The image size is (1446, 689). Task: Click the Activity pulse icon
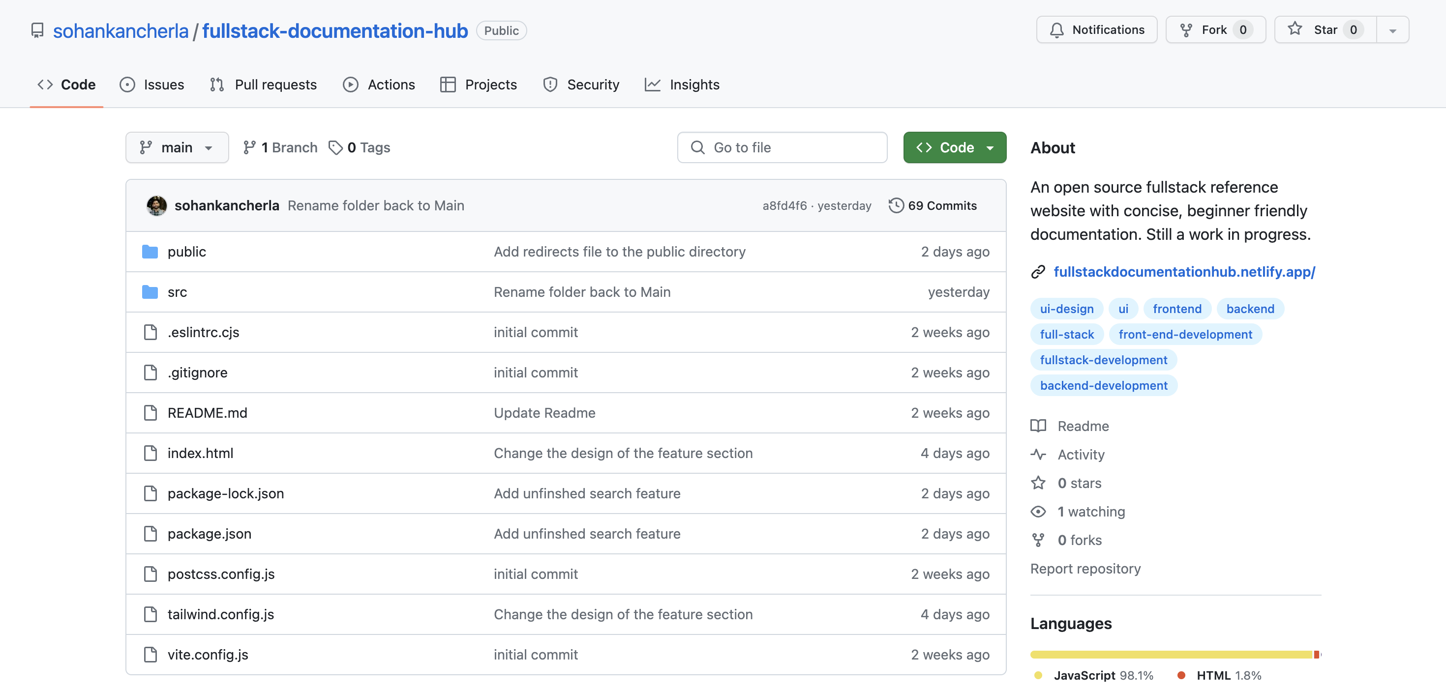(1038, 455)
